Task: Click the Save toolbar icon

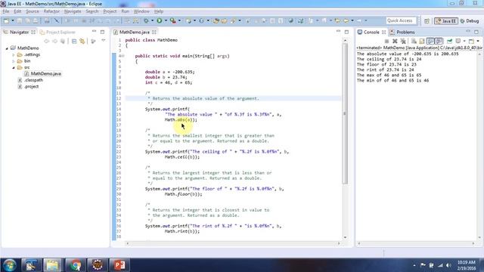Action: (20, 20)
